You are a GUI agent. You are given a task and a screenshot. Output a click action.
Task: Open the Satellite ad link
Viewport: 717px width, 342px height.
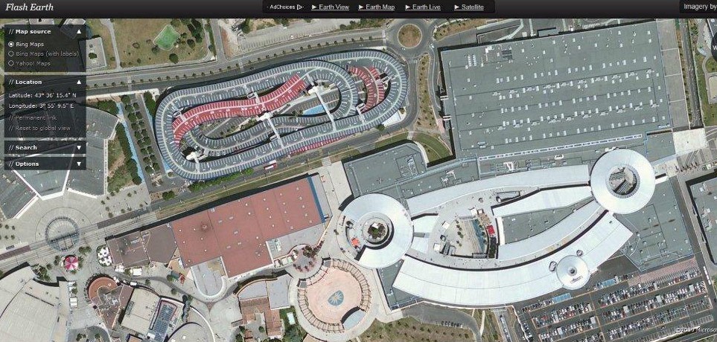(469, 7)
